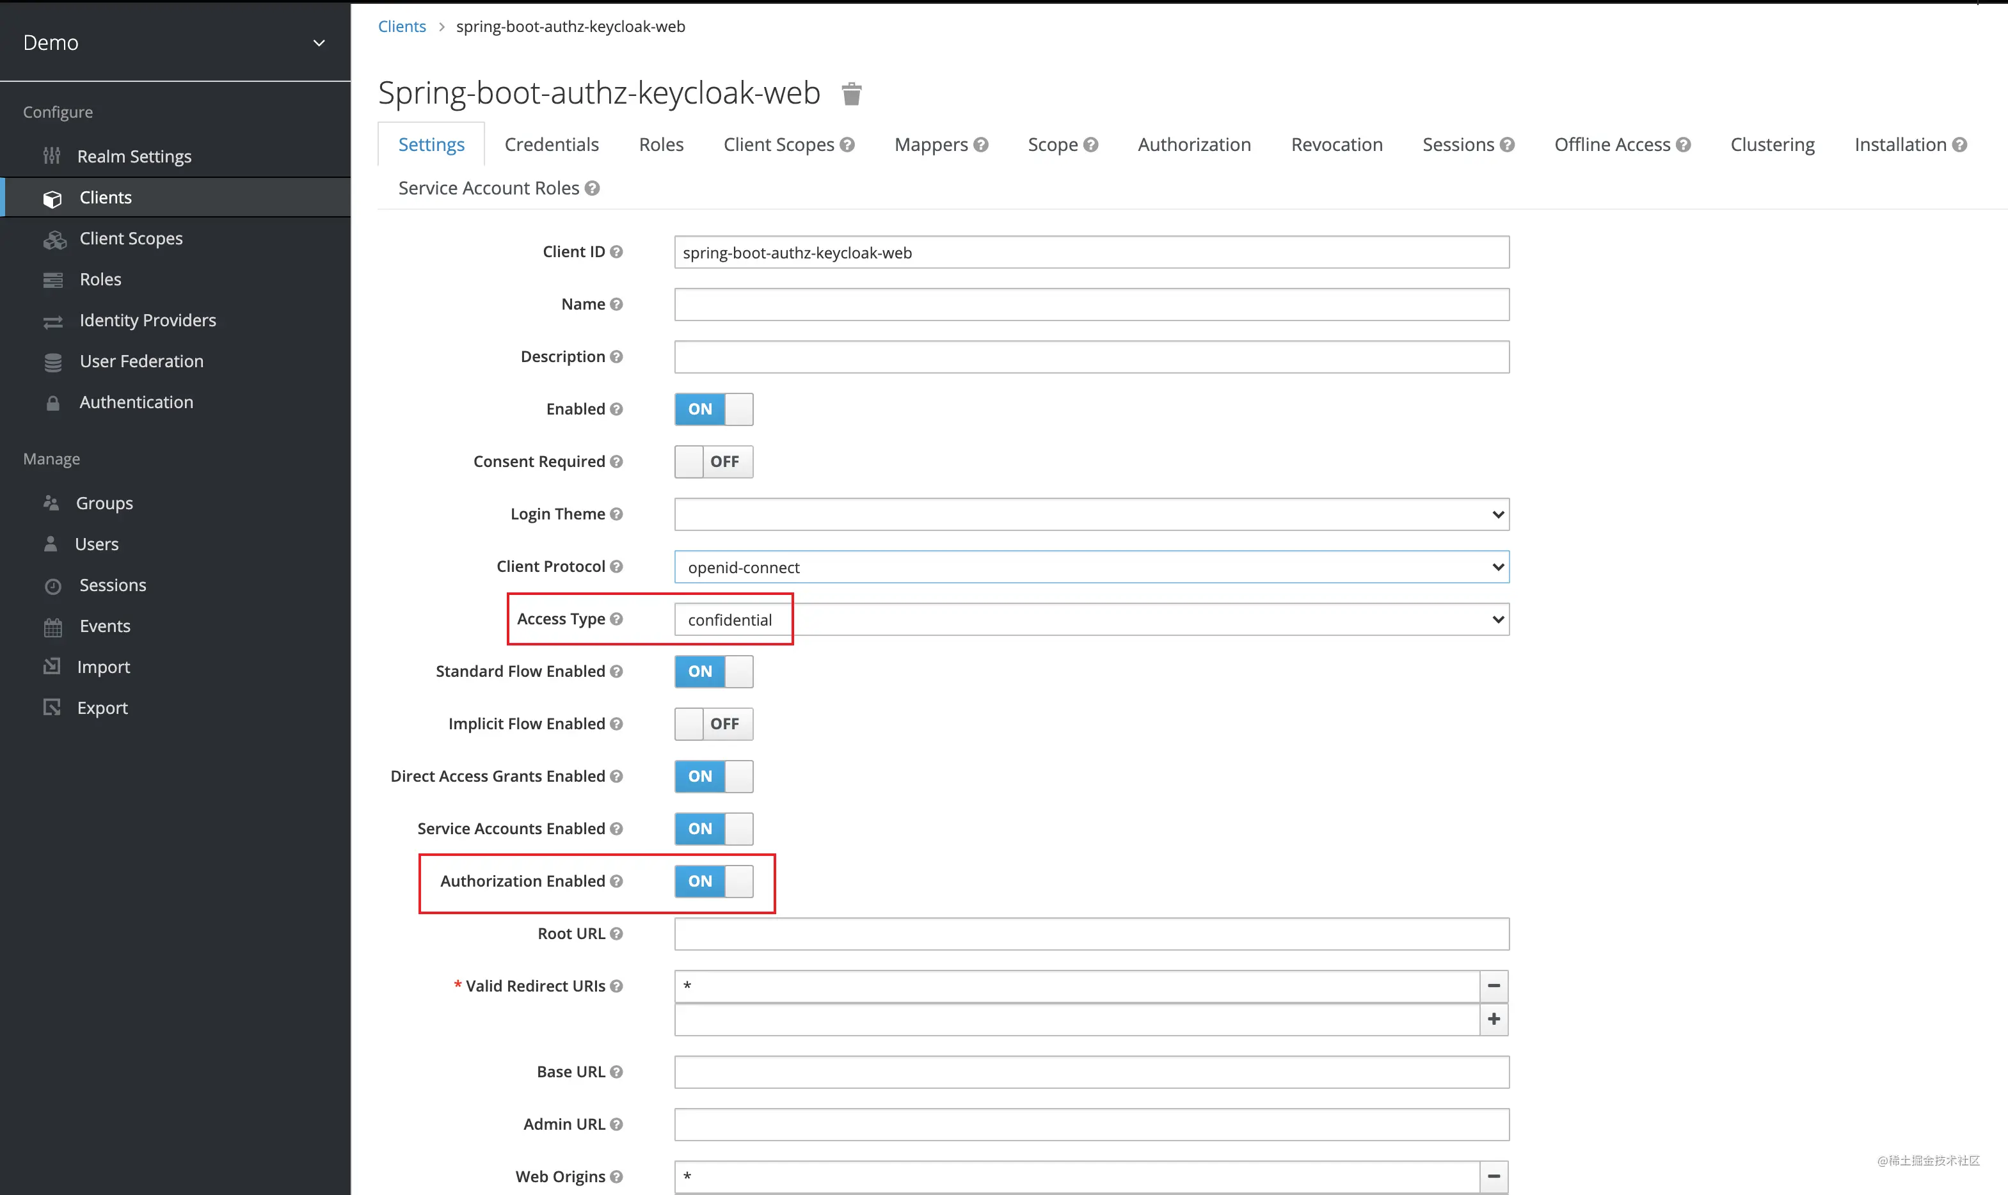Screen dimensions: 2008x1195
Task: Toggle Service Accounts Enabled switch
Action: (713, 828)
